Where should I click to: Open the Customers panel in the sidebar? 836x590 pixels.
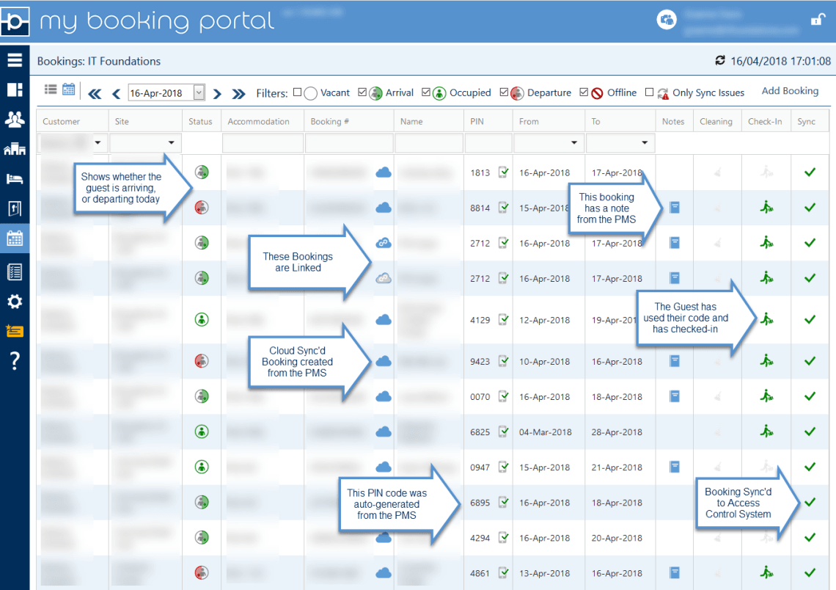point(15,119)
